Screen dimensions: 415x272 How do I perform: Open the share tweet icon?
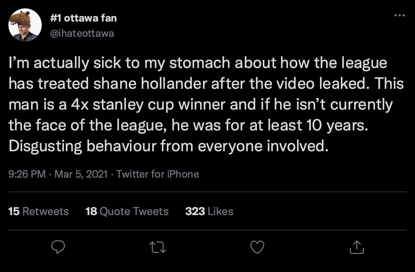[x=357, y=247]
